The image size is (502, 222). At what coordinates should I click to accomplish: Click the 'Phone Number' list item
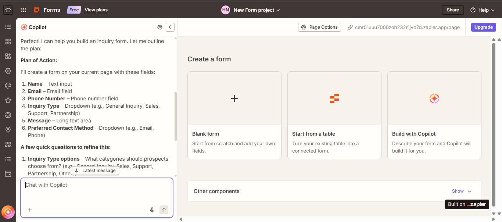[x=73, y=99]
